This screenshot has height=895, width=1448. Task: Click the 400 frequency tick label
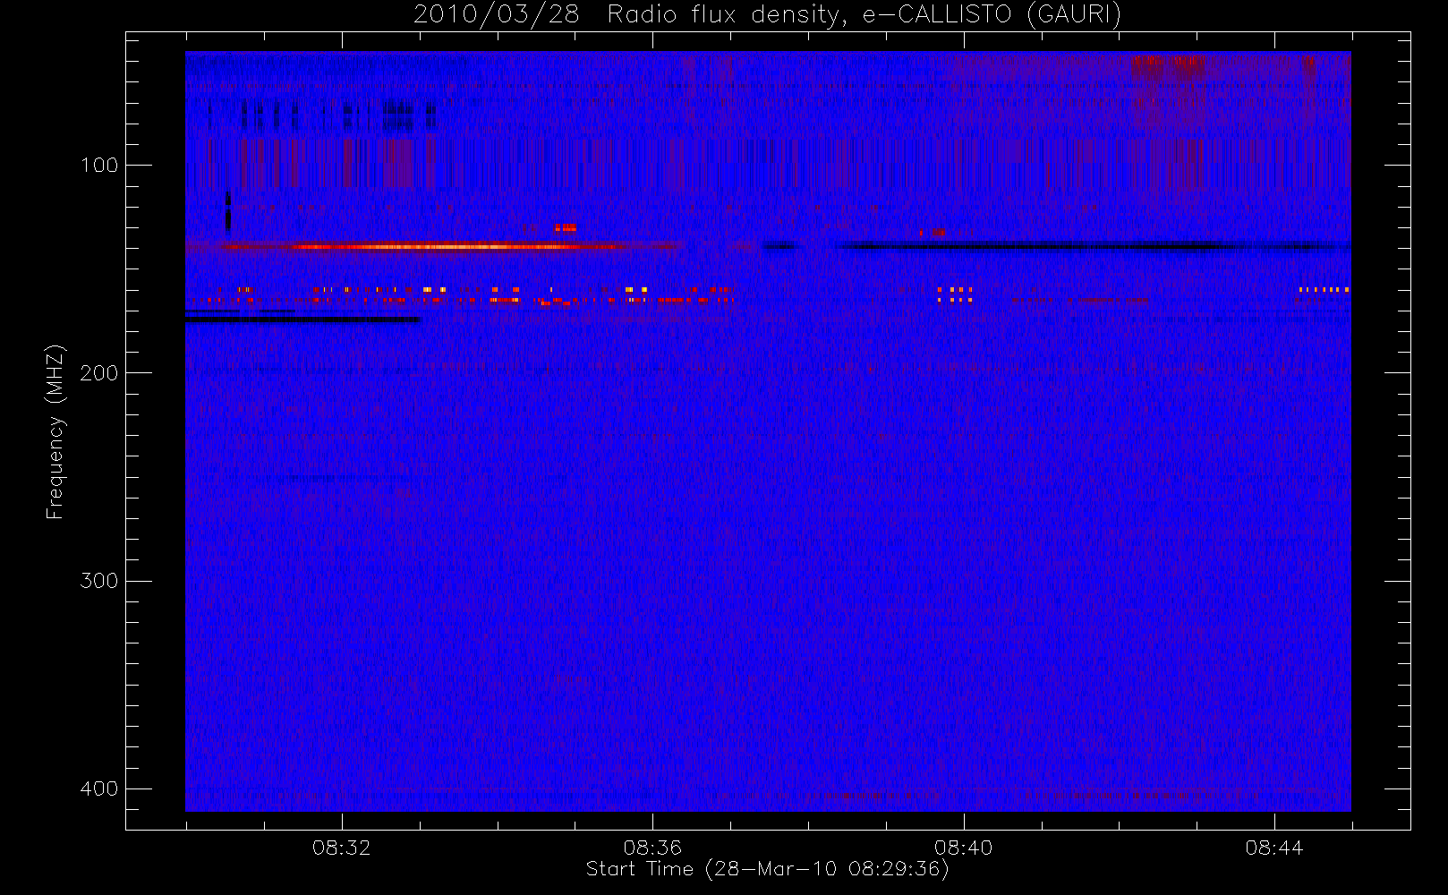[98, 788]
